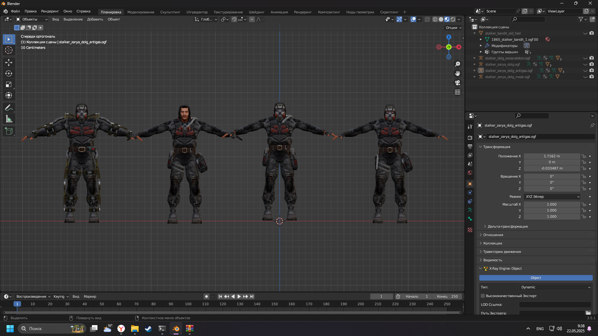This screenshot has width=598, height=336.
Task: Open the 'Рендеринг' top menu
Action: pyautogui.click(x=50, y=11)
